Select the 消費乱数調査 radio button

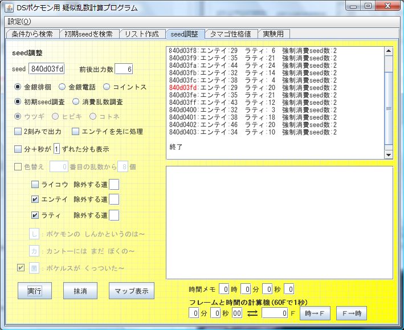click(x=76, y=101)
